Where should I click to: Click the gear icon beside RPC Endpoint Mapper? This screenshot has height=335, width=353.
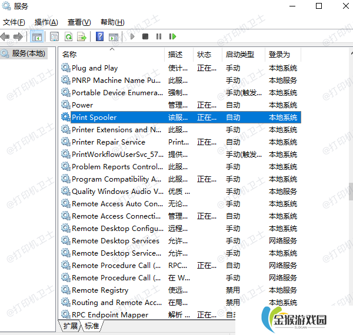[66, 314]
